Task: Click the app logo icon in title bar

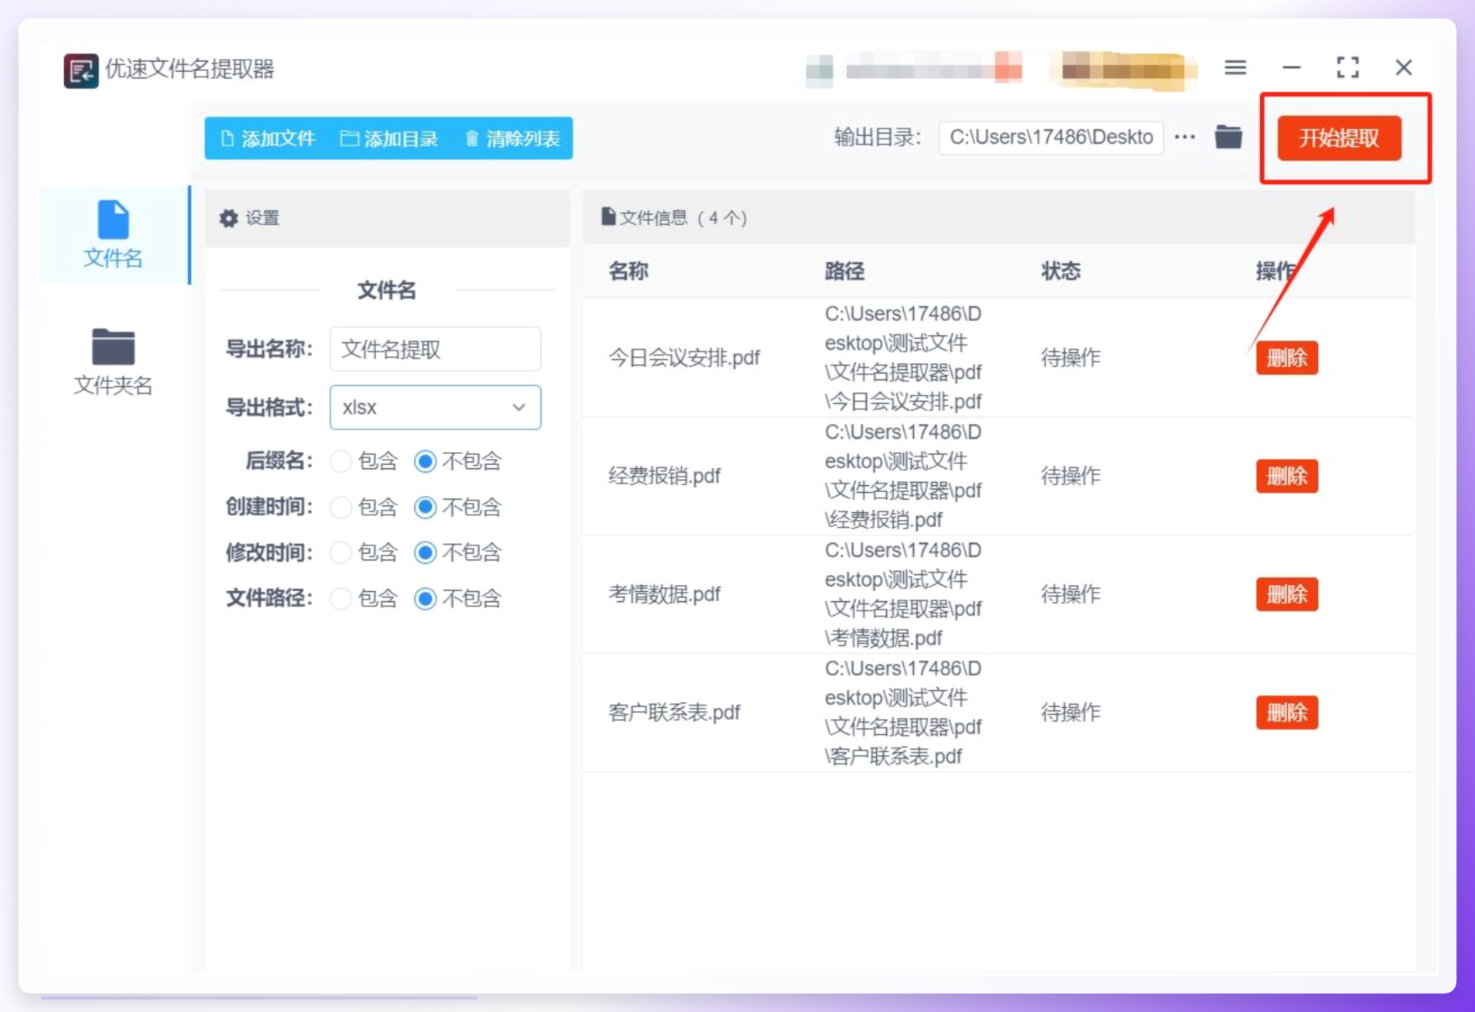Action: (80, 70)
